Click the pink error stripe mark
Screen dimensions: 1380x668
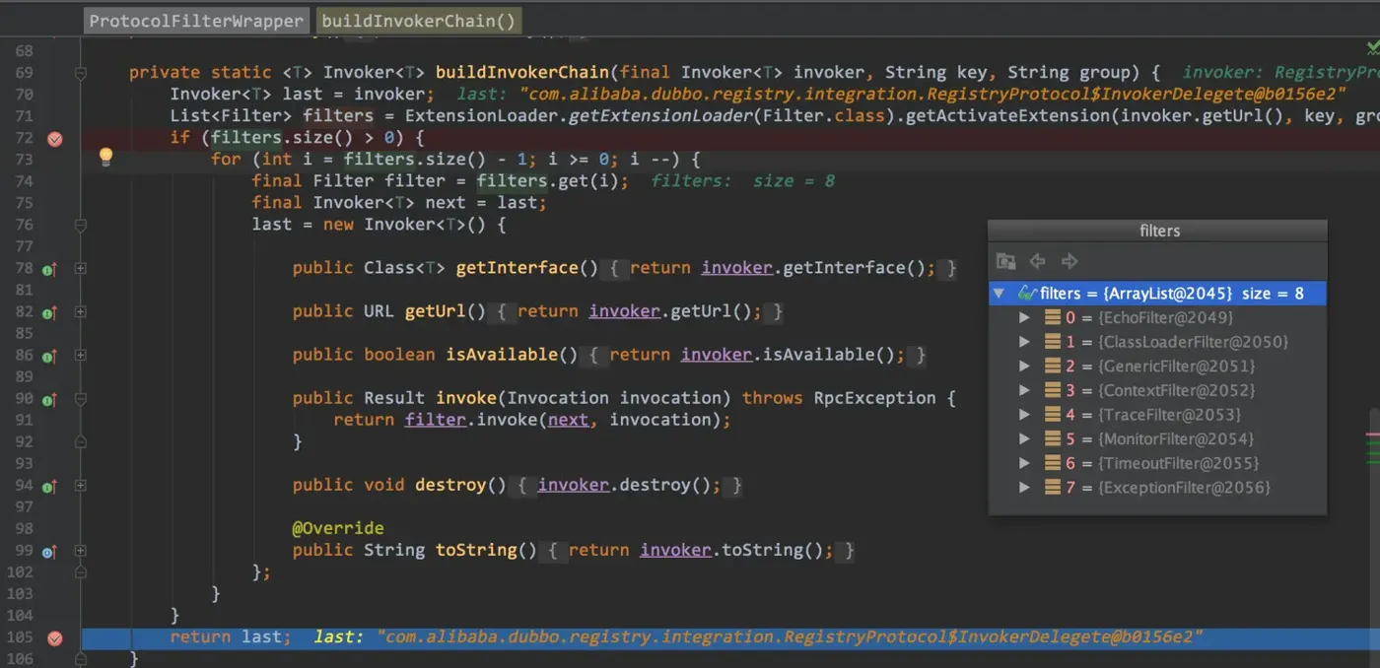click(x=1373, y=434)
